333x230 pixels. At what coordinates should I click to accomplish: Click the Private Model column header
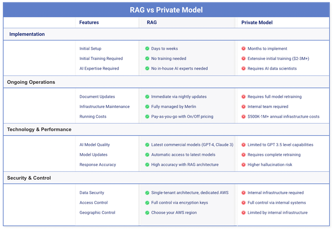pos(257,22)
